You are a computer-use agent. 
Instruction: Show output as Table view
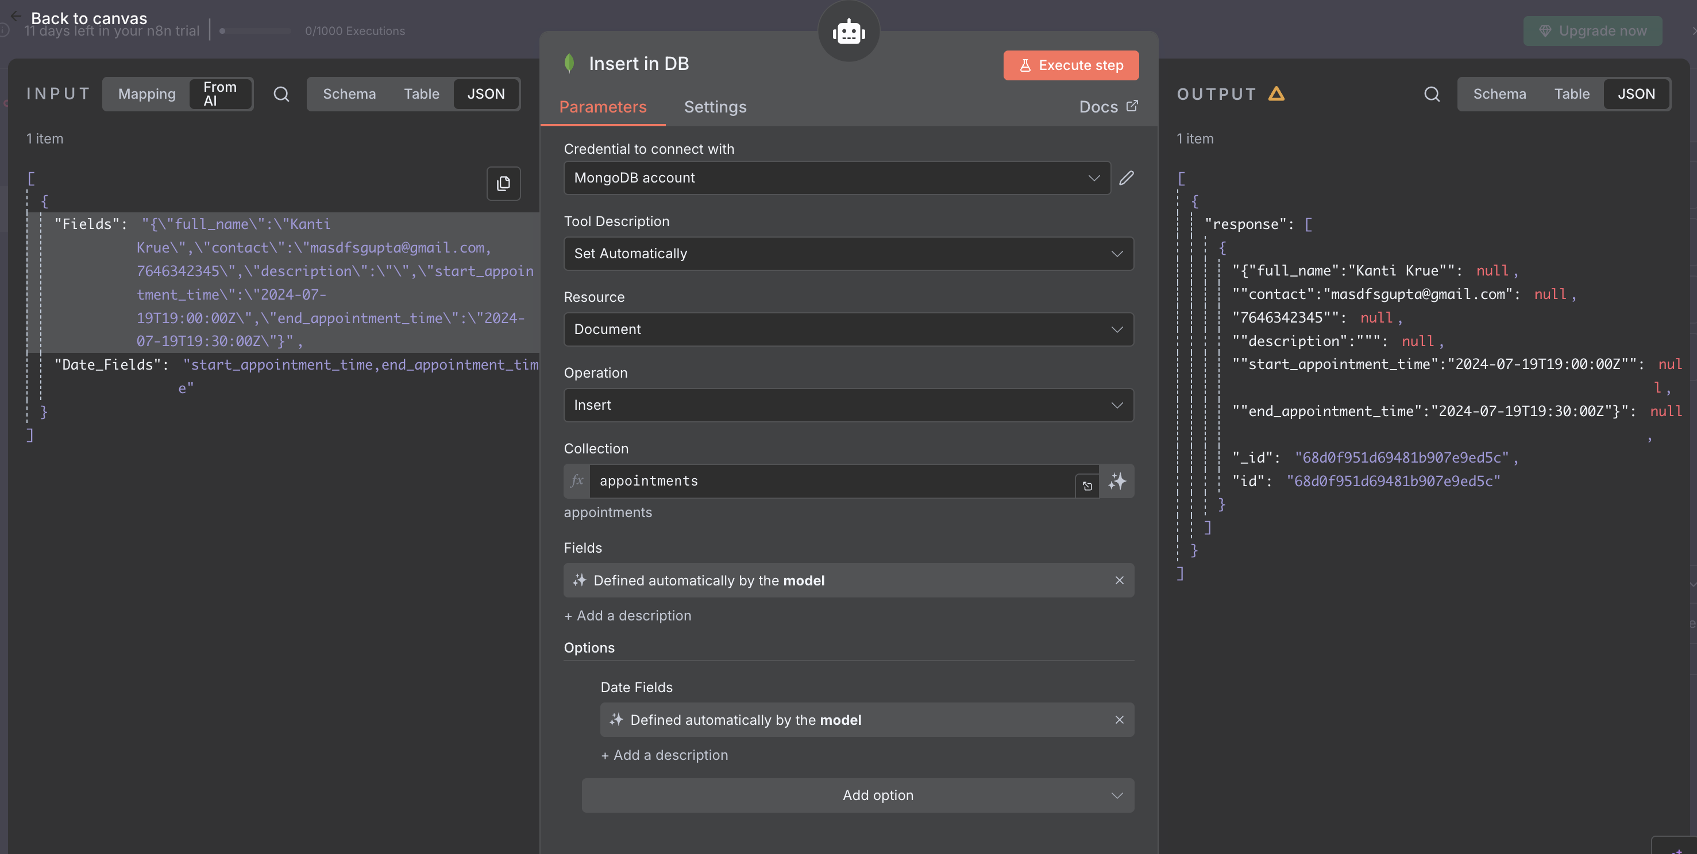(1571, 94)
